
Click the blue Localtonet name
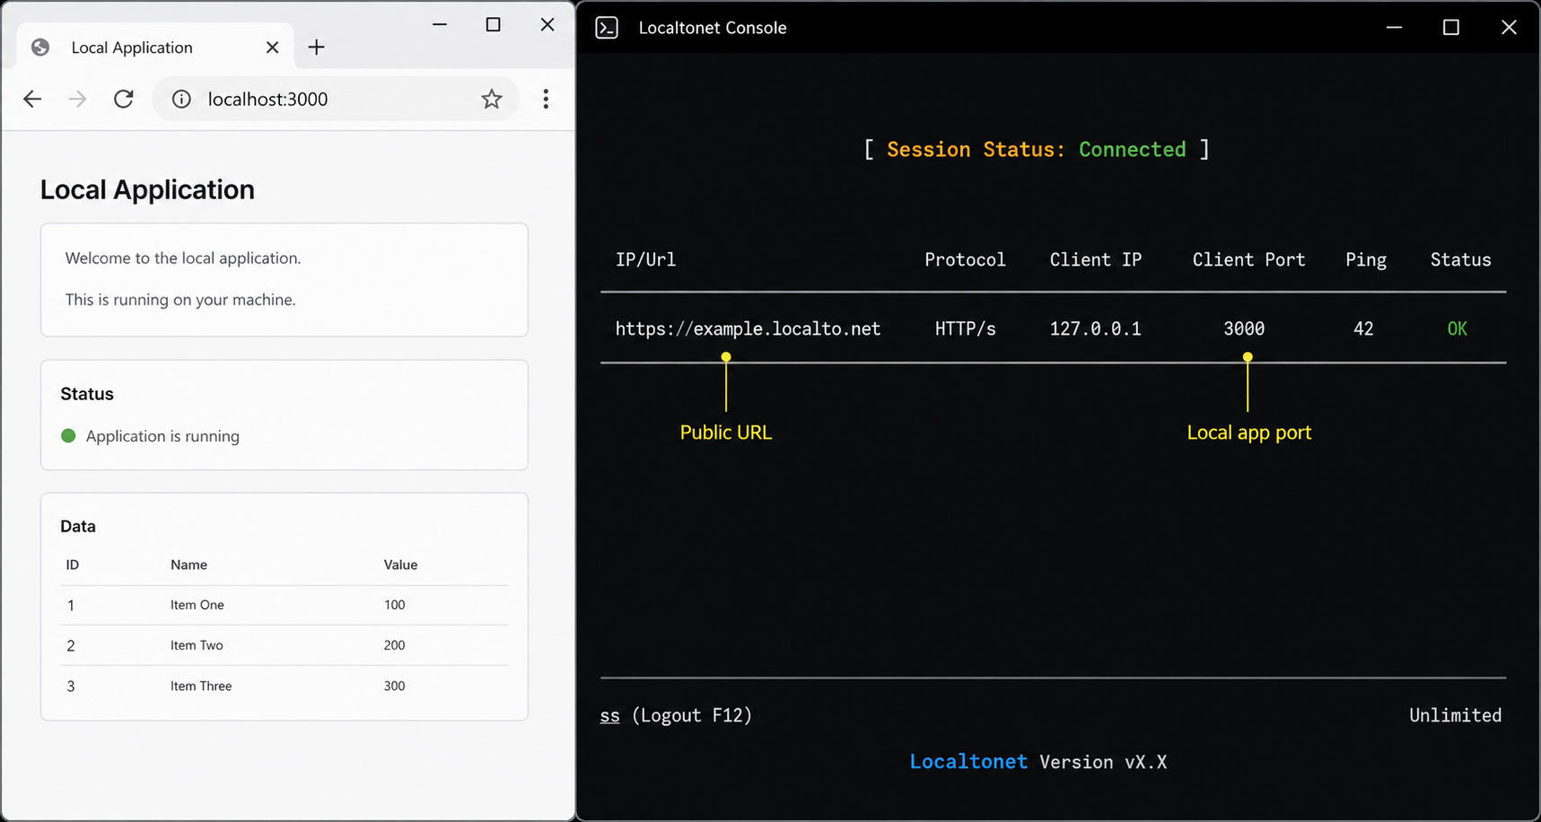[968, 762]
